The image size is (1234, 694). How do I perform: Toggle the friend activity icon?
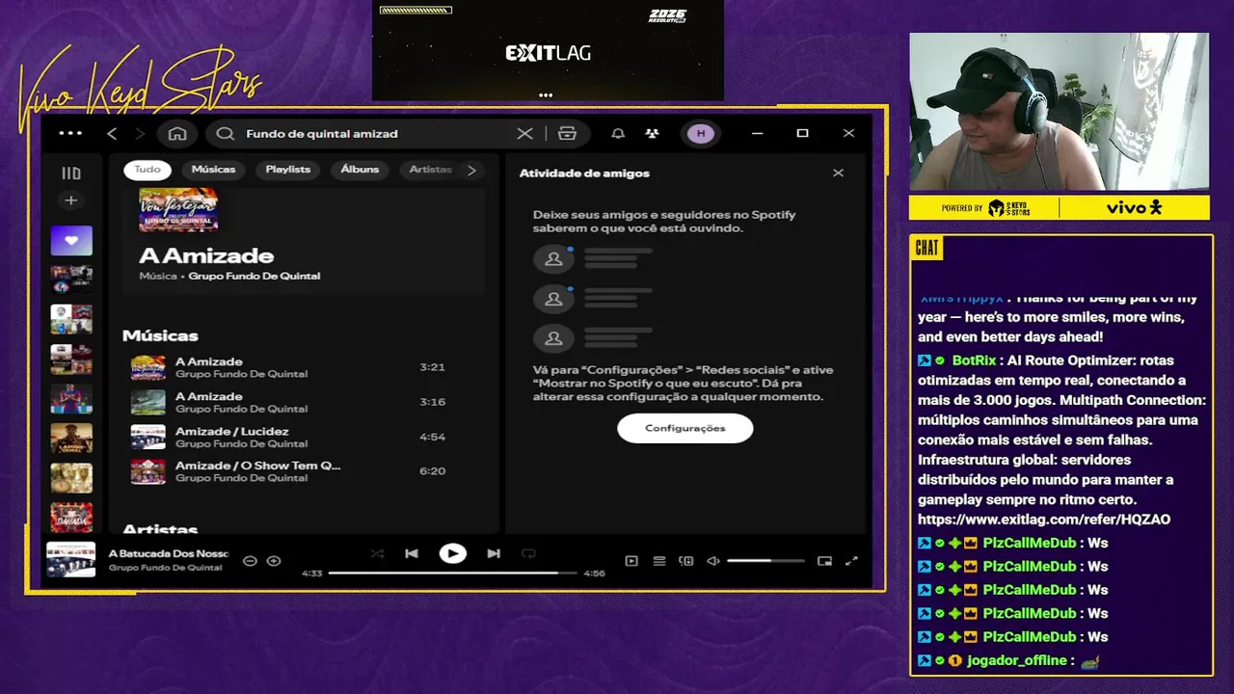[653, 133]
